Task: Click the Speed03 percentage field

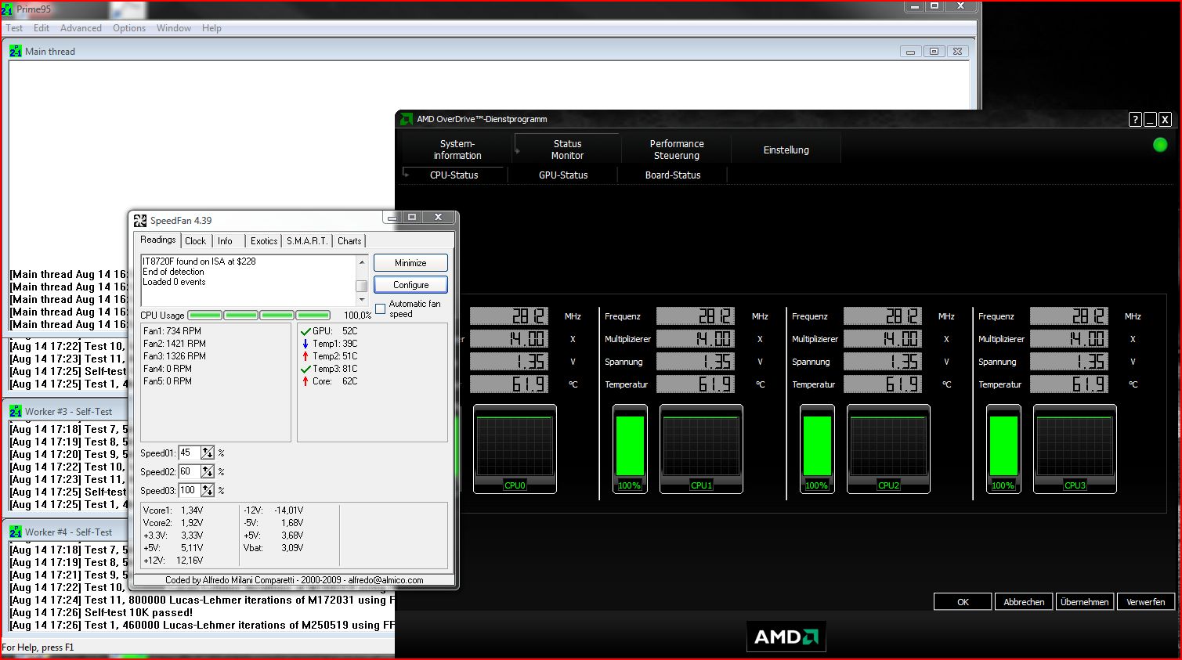Action: click(x=189, y=490)
